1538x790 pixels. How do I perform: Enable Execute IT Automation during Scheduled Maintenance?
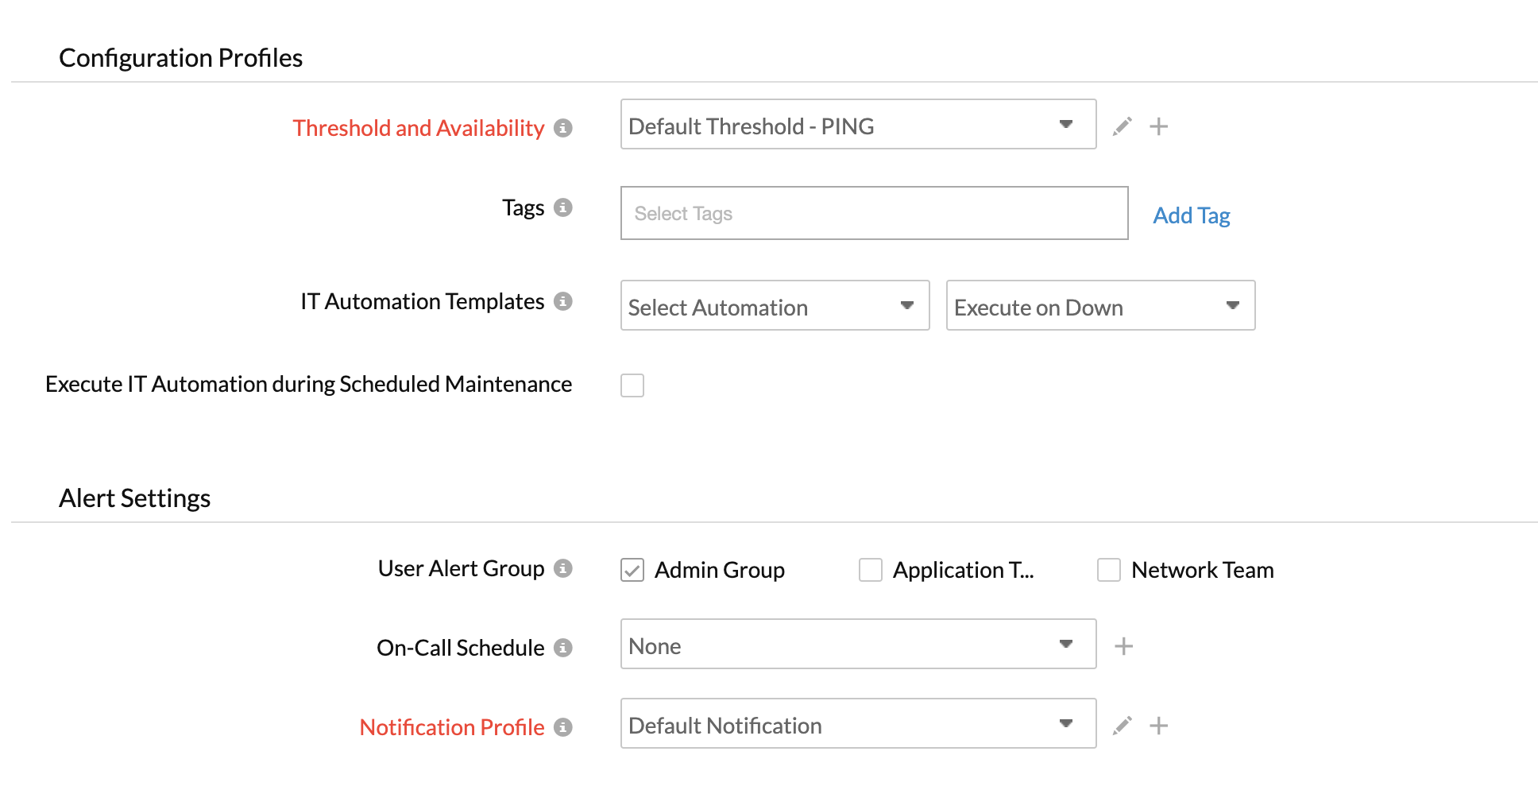point(632,385)
